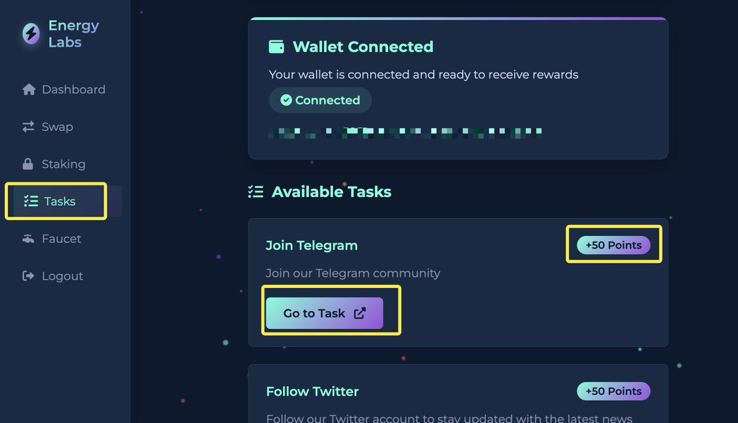Screen dimensions: 738x423
Task: Click the Energy Labs lightning bolt logo
Action: (31, 34)
